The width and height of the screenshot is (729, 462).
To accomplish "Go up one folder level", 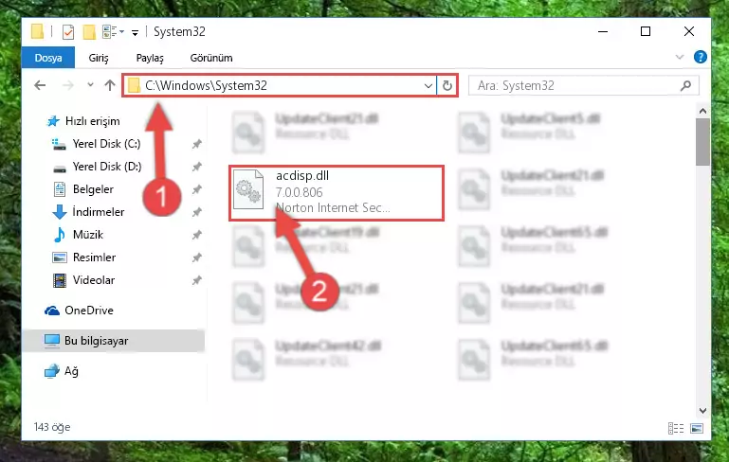I will [110, 85].
